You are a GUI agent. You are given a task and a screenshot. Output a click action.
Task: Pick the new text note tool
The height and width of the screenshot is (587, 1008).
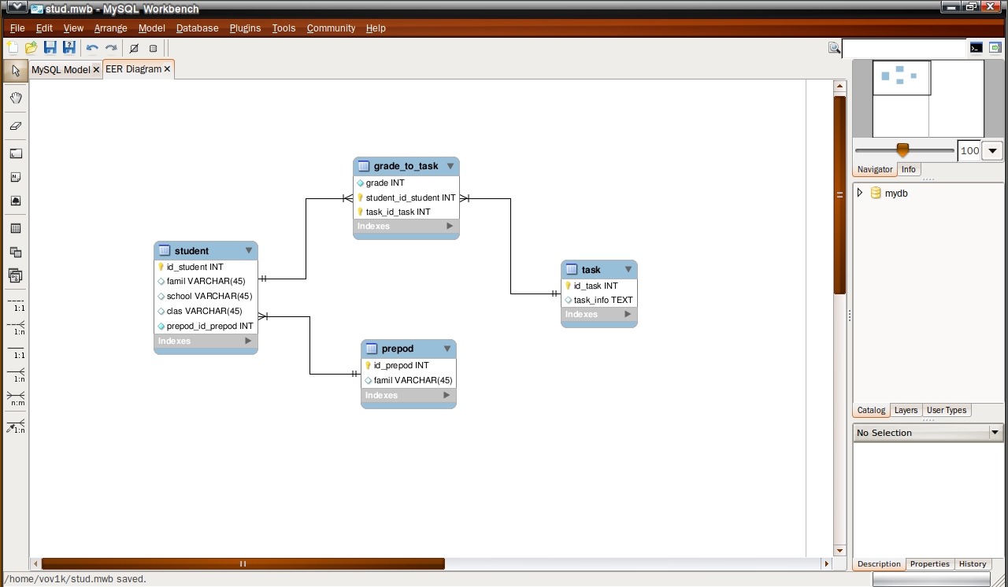click(x=16, y=178)
